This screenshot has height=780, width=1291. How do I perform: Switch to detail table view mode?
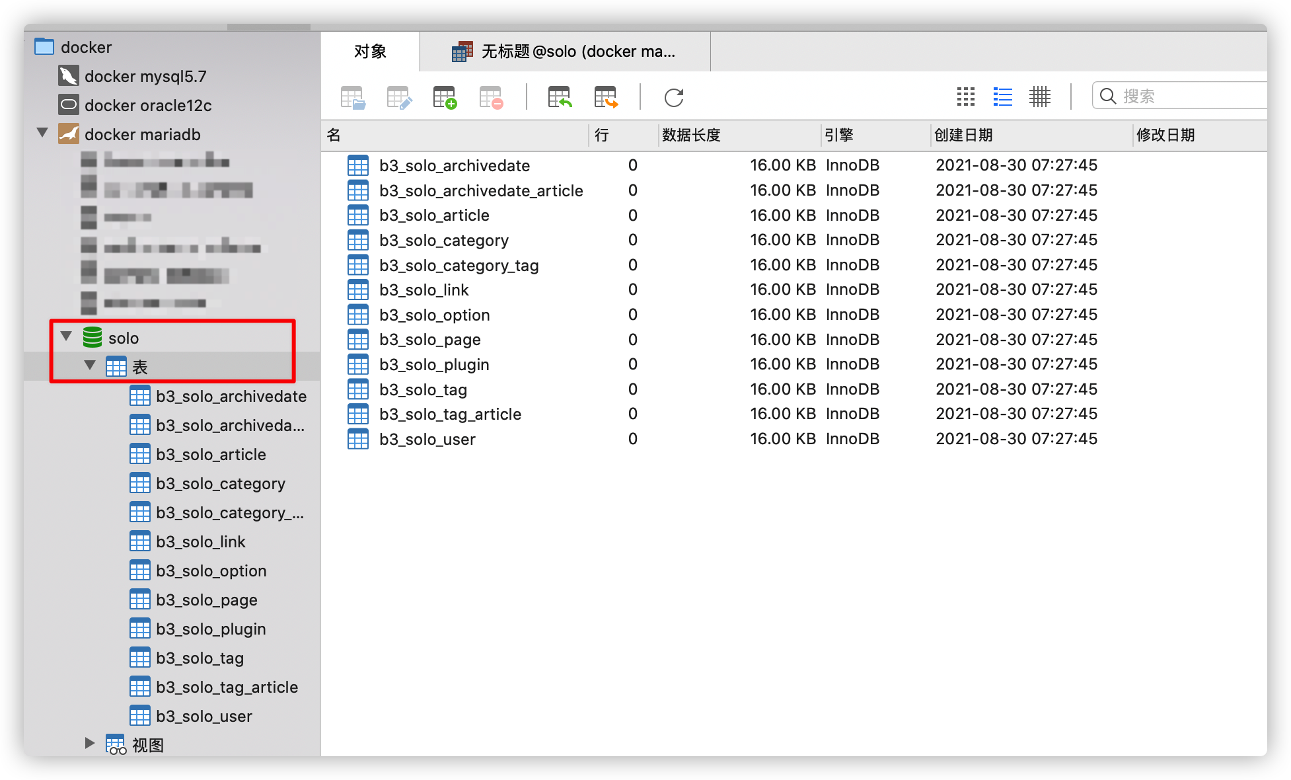pyautogui.click(x=1039, y=97)
